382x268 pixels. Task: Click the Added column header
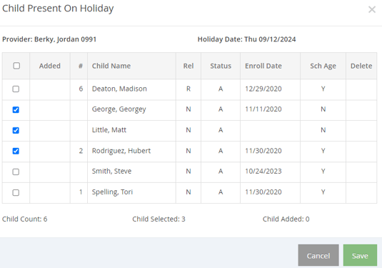click(x=50, y=66)
